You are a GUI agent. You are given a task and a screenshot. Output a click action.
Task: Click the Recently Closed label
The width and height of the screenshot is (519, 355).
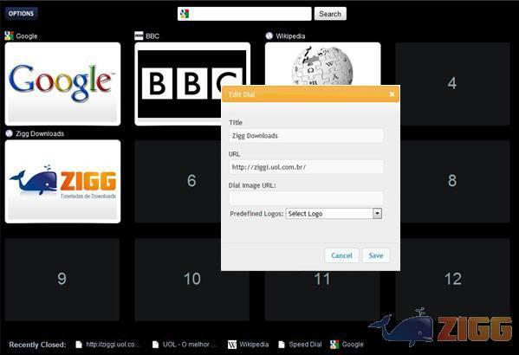[37, 345]
